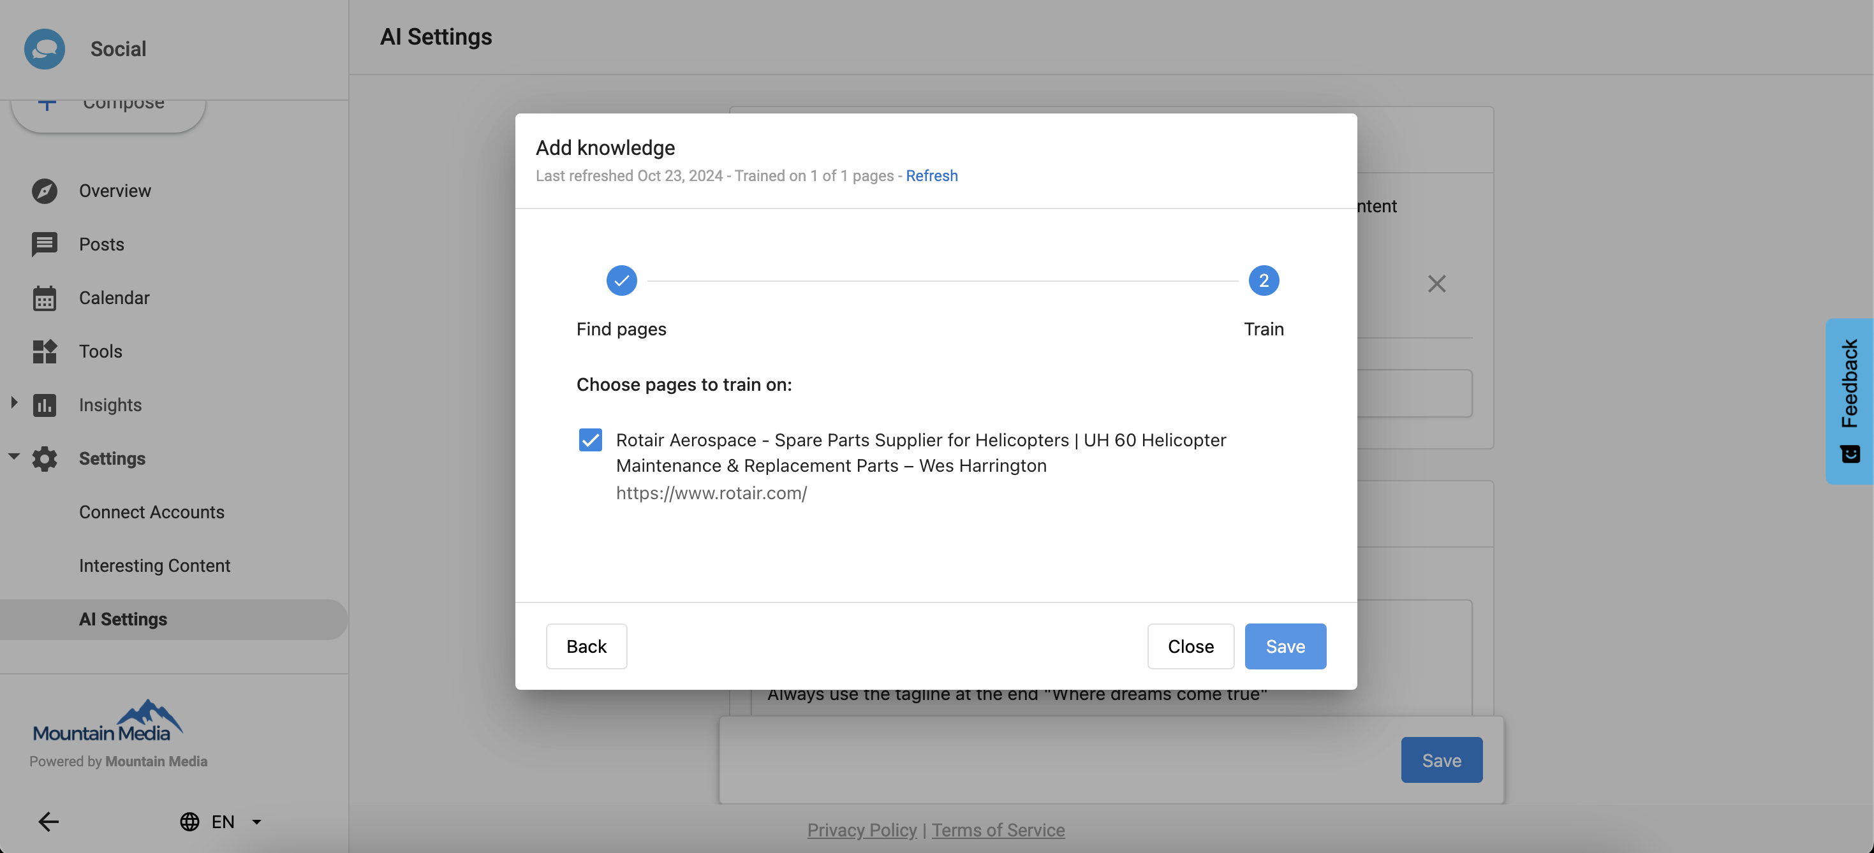Click the Settings gear icon
The image size is (1874, 853).
click(x=45, y=459)
